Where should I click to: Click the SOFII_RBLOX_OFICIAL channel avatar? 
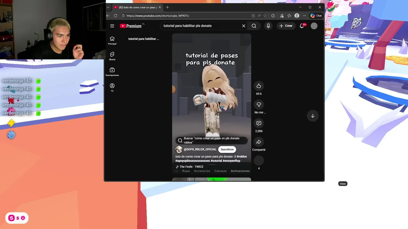click(x=179, y=149)
